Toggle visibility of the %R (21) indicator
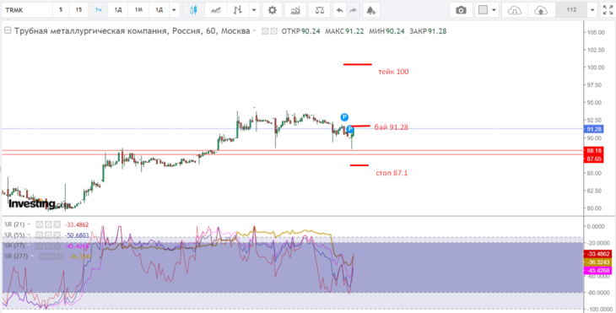 [40, 224]
